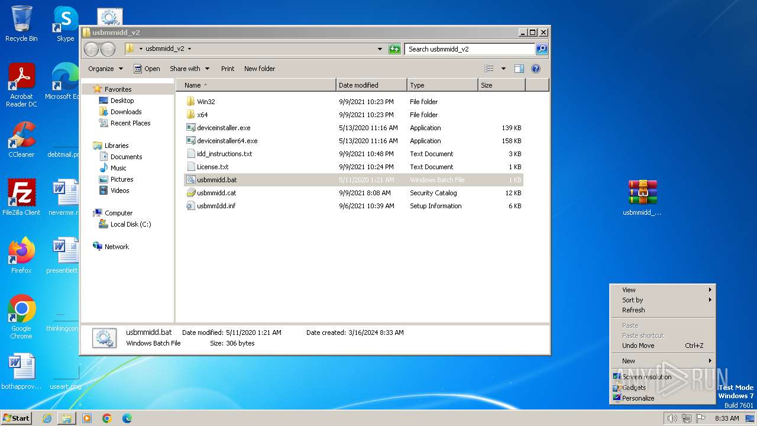Click the Windows Media Player taskbar icon
Image resolution: width=757 pixels, height=426 pixels.
coord(87,418)
